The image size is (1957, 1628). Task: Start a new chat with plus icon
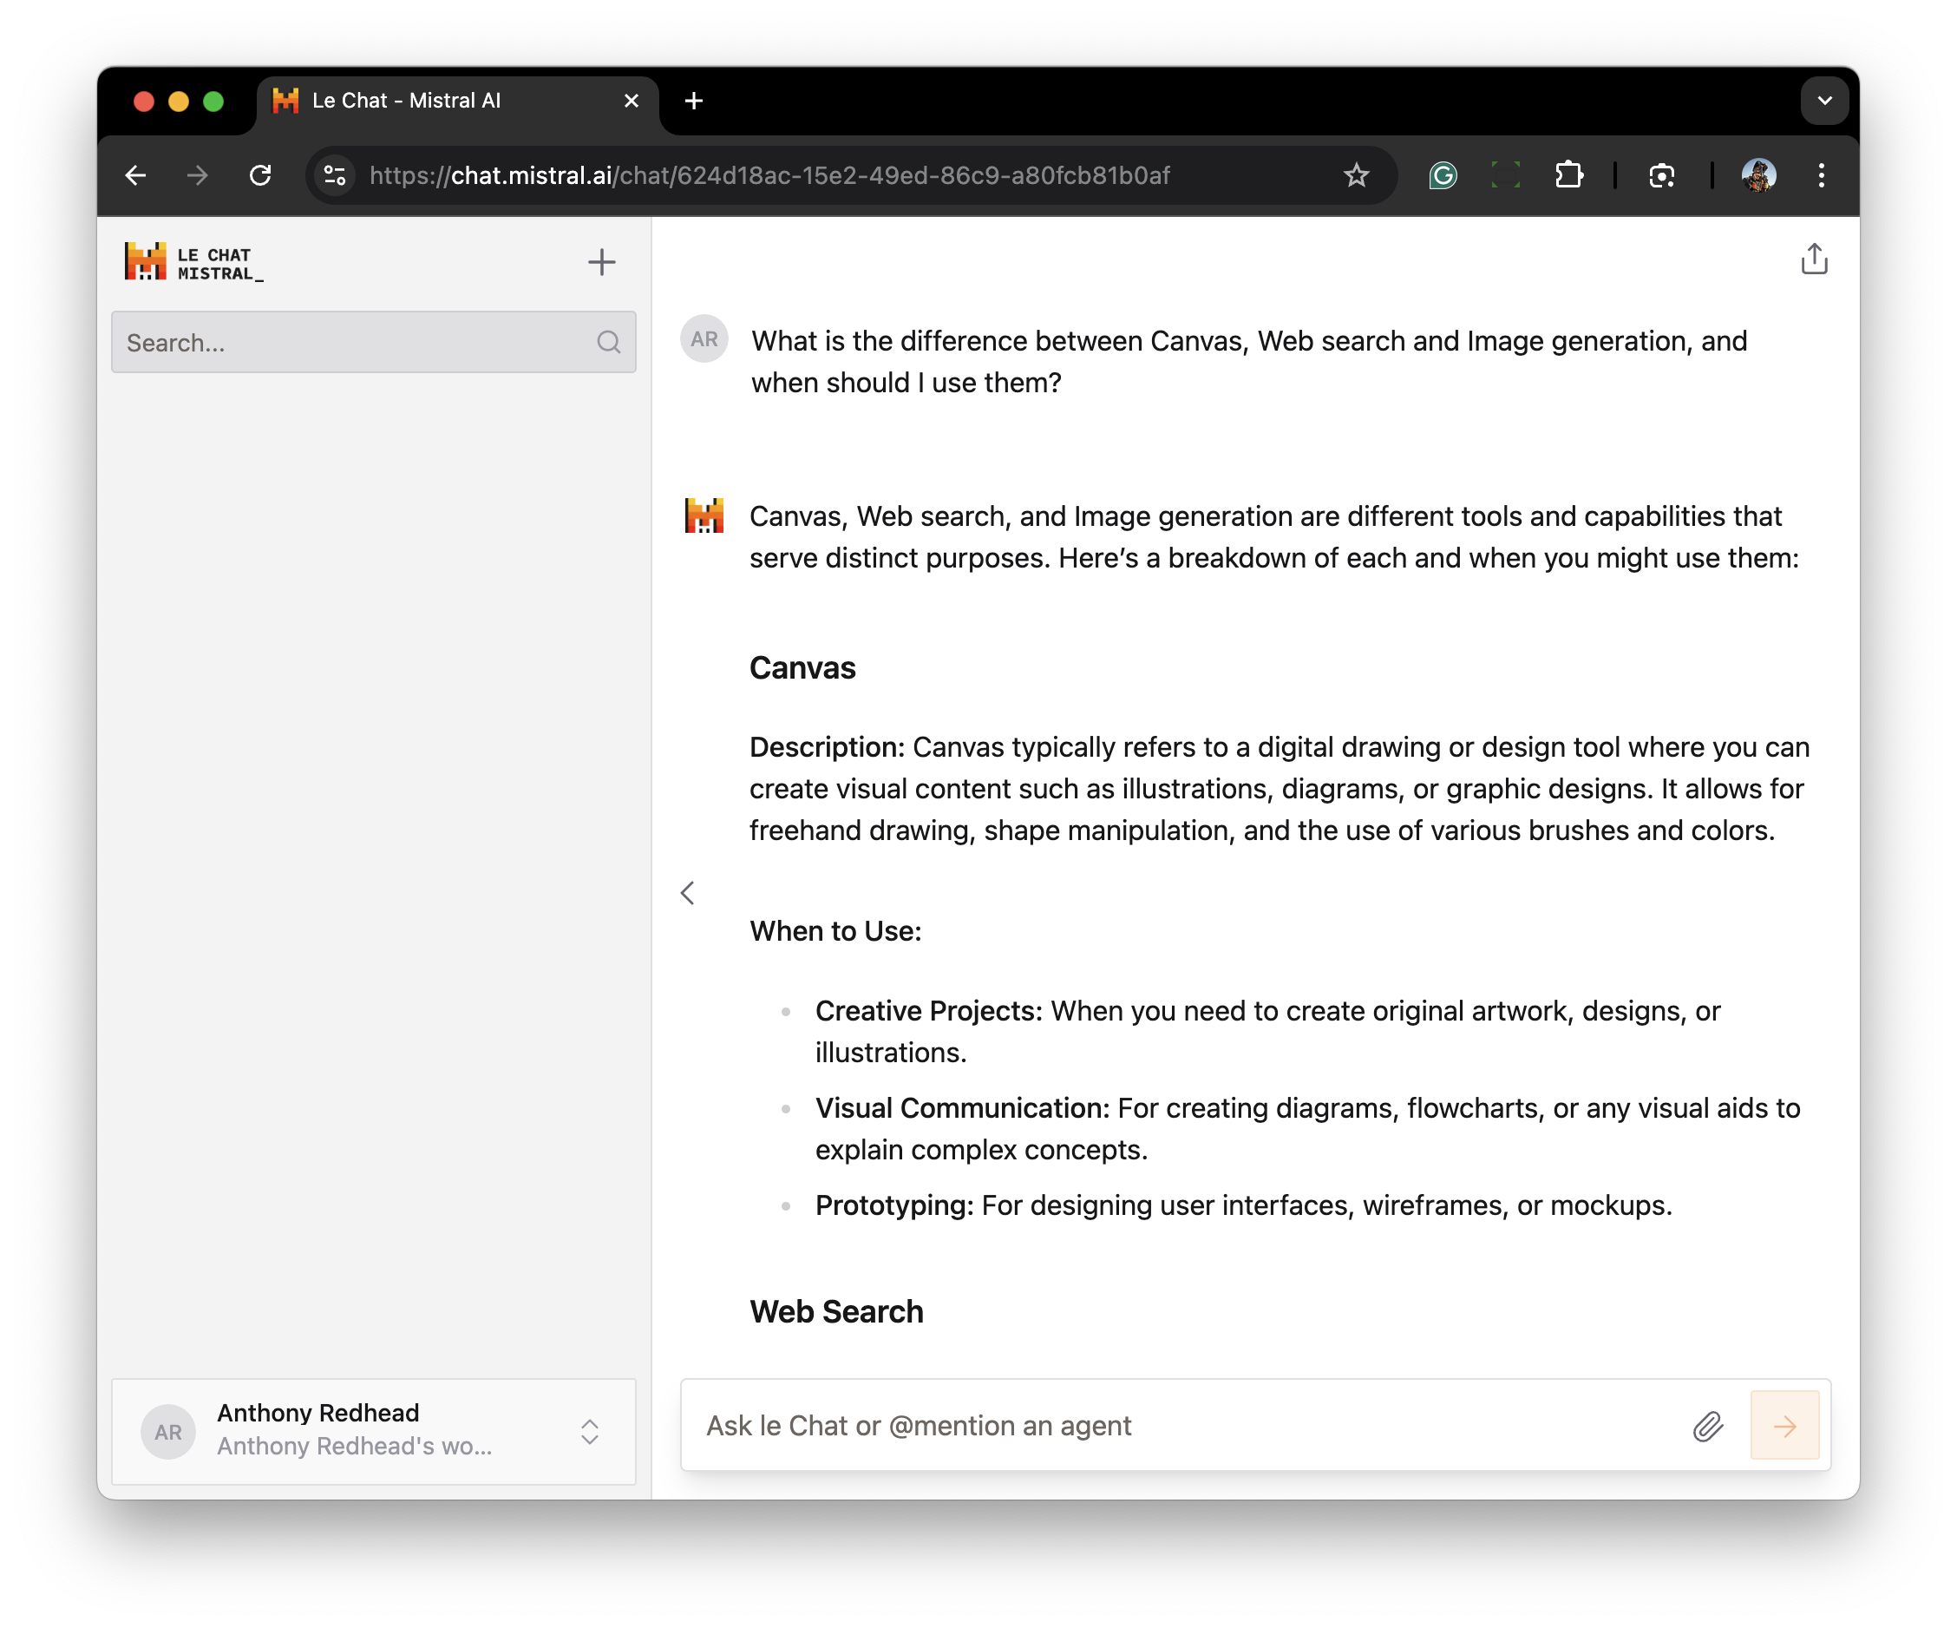[602, 262]
